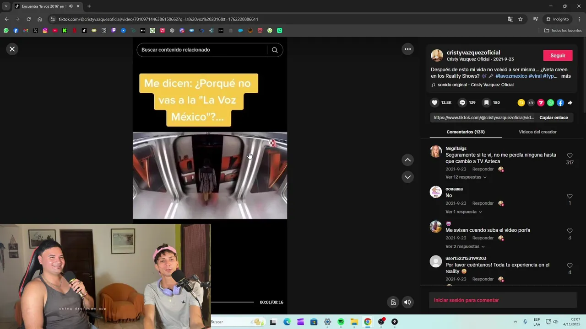Open the Chrome three-dot menu
Screen dimensions: 586x329
pos(580,19)
